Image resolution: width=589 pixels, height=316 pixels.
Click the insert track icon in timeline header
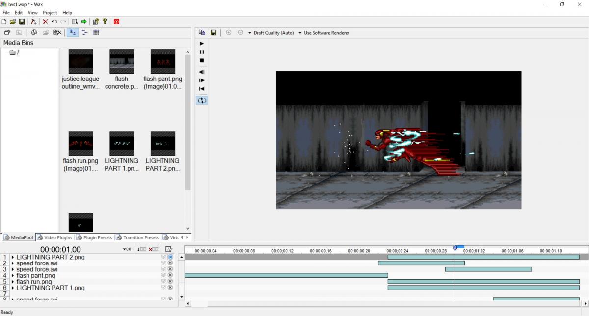tap(142, 250)
